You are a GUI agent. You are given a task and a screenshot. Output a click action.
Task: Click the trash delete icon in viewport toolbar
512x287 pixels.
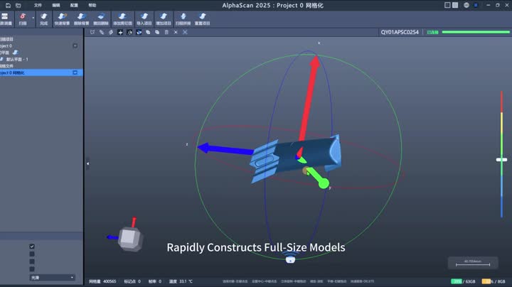click(x=166, y=32)
